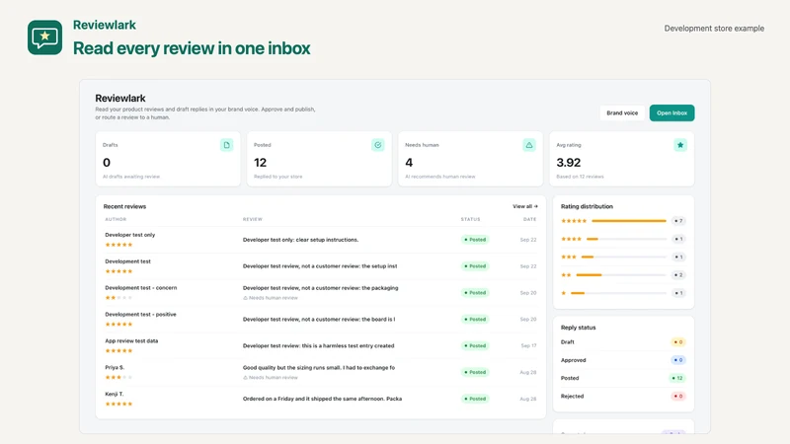The width and height of the screenshot is (790, 444).
Task: Click the AUTHOR column header
Action: pos(116,219)
